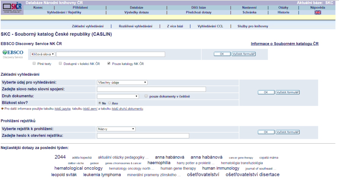339x179 pixels.
Task: Open Informace o Souborném katalogu ČR link
Action: point(285,44)
